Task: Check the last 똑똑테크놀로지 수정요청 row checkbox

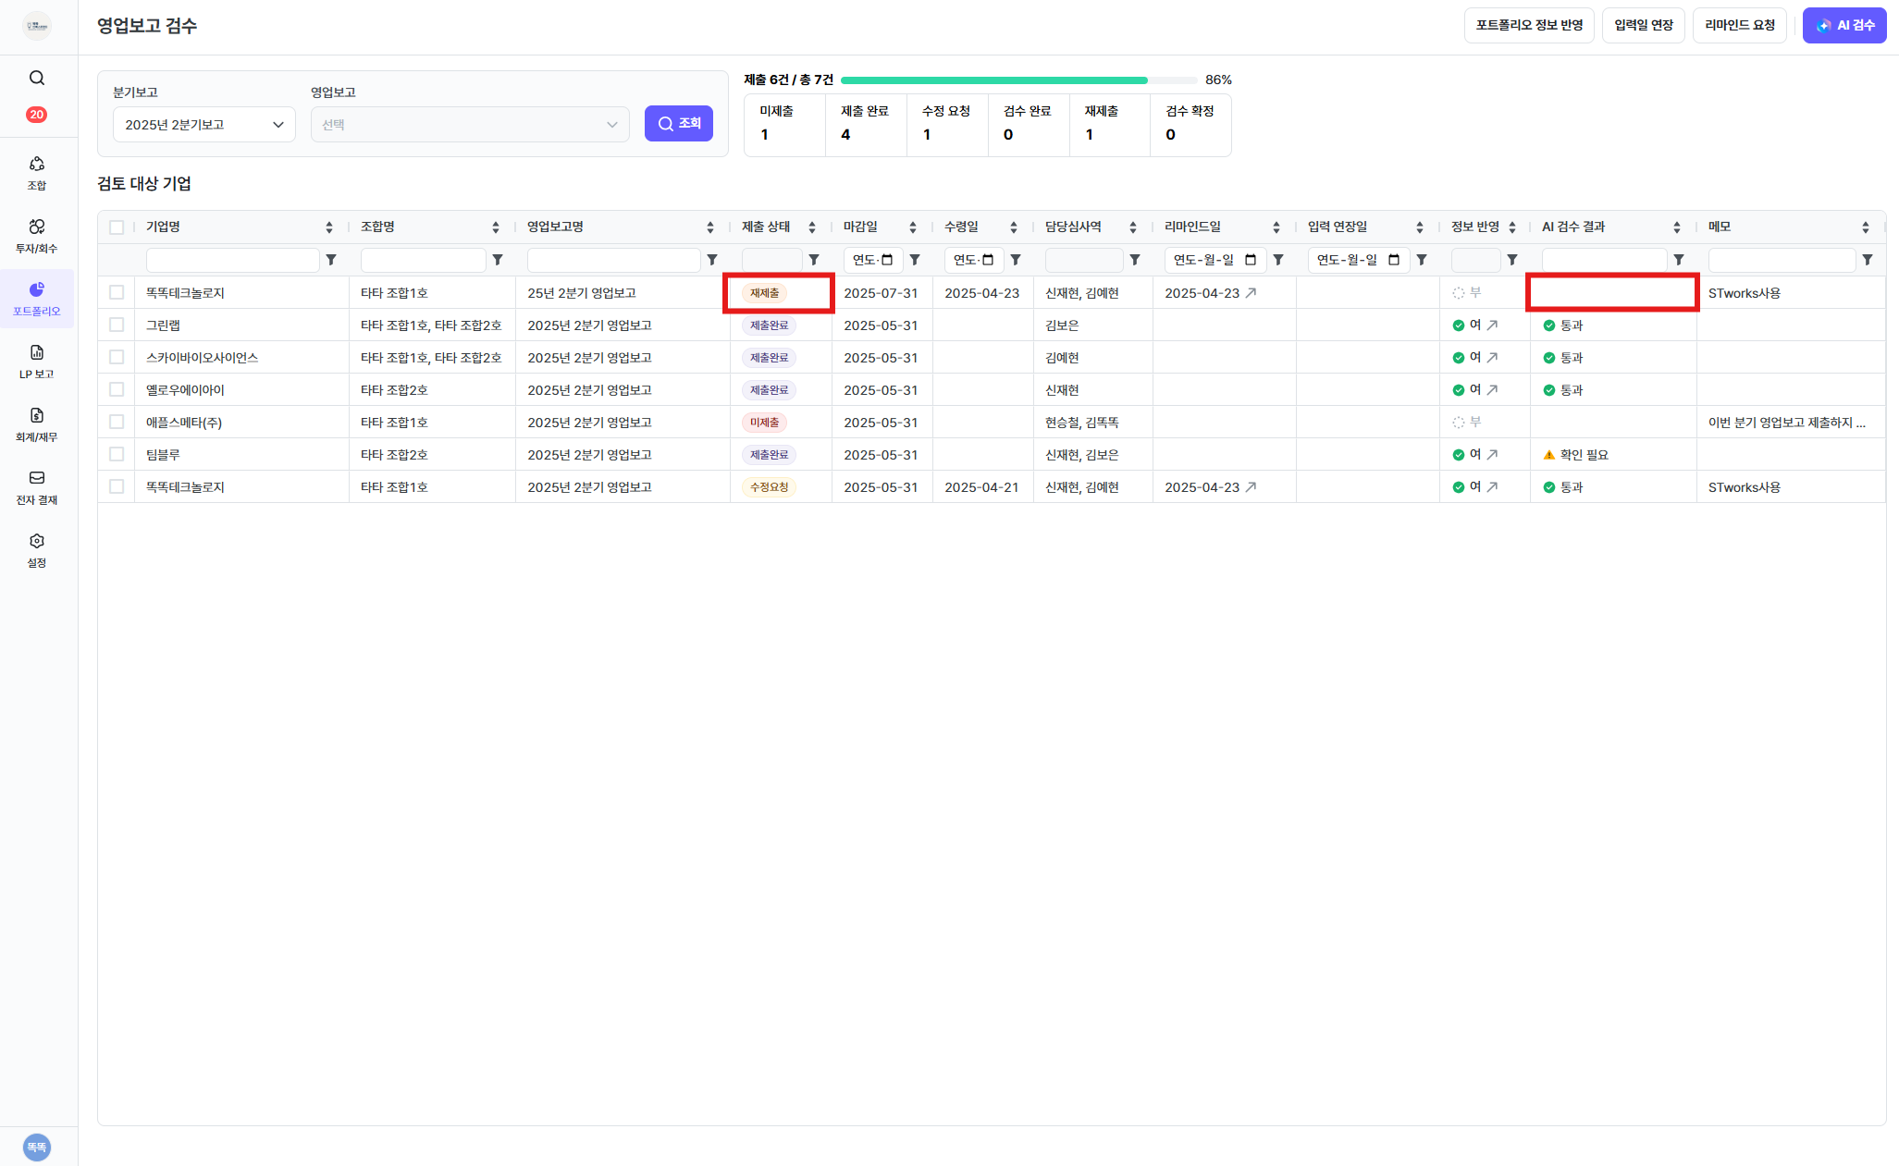Action: [117, 486]
